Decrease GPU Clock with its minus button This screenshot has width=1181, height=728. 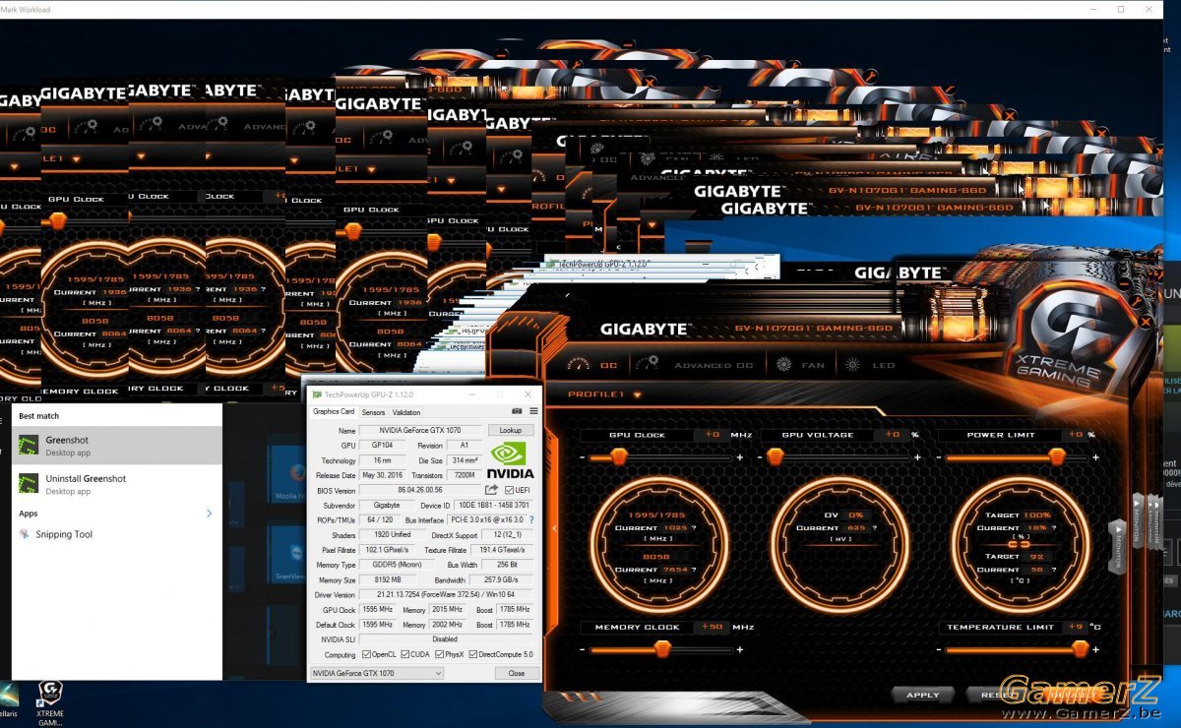coord(582,457)
